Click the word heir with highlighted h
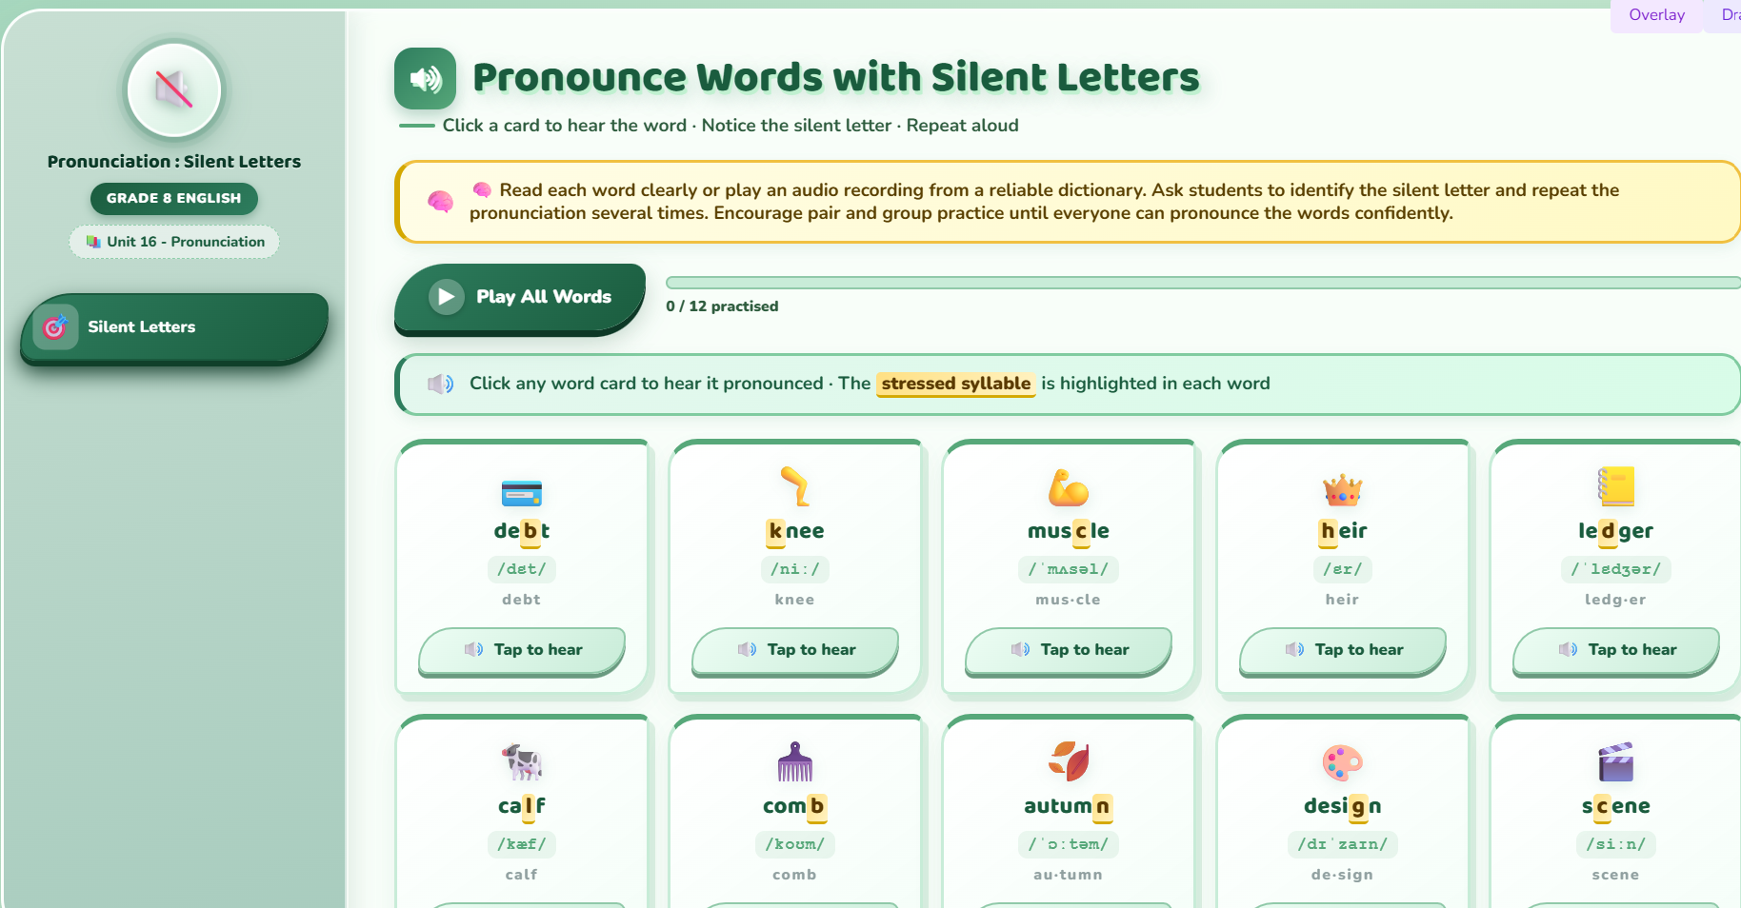The image size is (1741, 908). [1342, 531]
